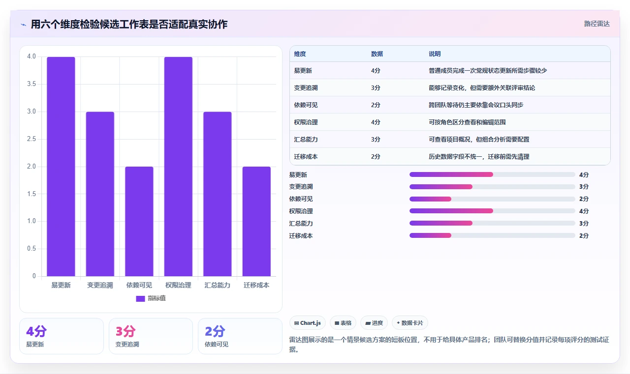630x374 pixels.
Task: Select the Chart.js chip
Action: pyautogui.click(x=308, y=323)
